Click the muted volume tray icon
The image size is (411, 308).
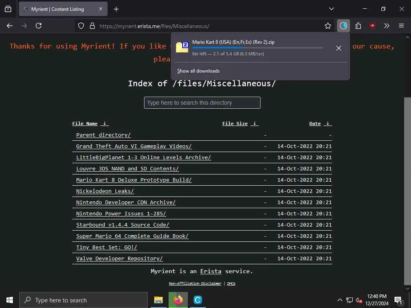(359, 300)
